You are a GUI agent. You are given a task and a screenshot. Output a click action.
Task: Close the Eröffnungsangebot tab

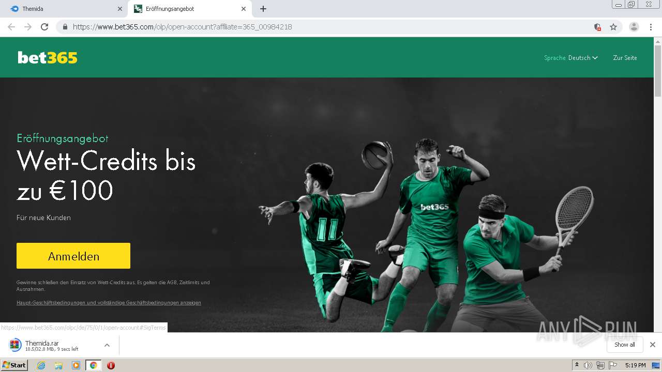pos(244,9)
